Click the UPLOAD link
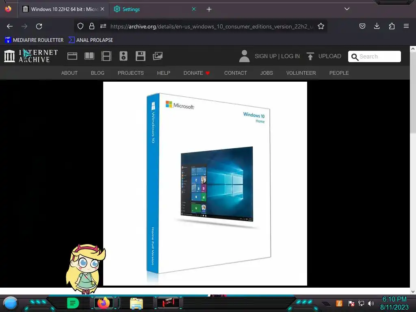Screen dimensions: 416x312 [330, 56]
